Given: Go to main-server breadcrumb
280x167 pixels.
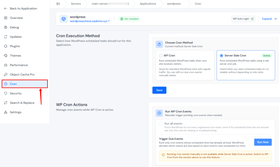Looking at the screenshot, I should [110, 4].
